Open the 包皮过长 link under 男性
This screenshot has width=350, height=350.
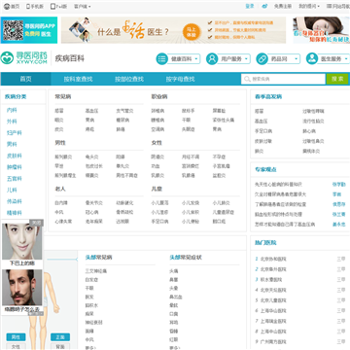(94, 166)
